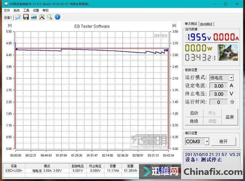Click the 2017/10/10 21:21:57 log timestamp
Screen dimensions: 245x181
tap(206, 155)
